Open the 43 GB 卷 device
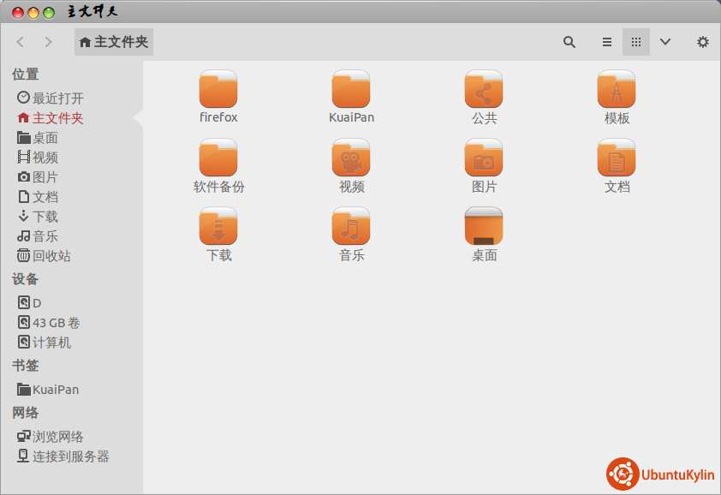Image resolution: width=721 pixels, height=495 pixels. tap(57, 323)
